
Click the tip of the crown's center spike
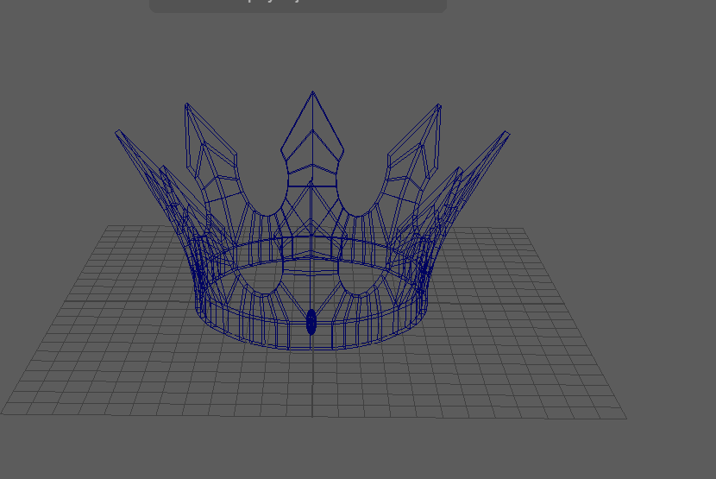tap(312, 92)
